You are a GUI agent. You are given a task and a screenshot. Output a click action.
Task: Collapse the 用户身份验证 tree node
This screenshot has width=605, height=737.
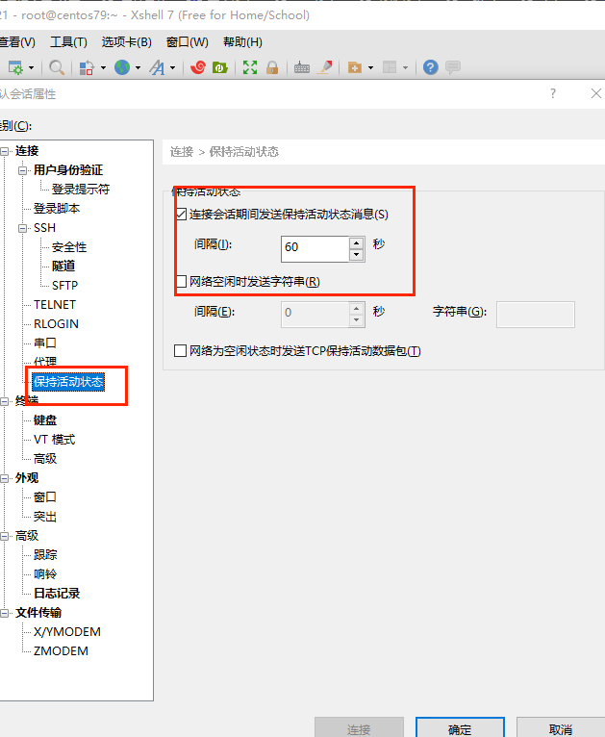click(23, 170)
